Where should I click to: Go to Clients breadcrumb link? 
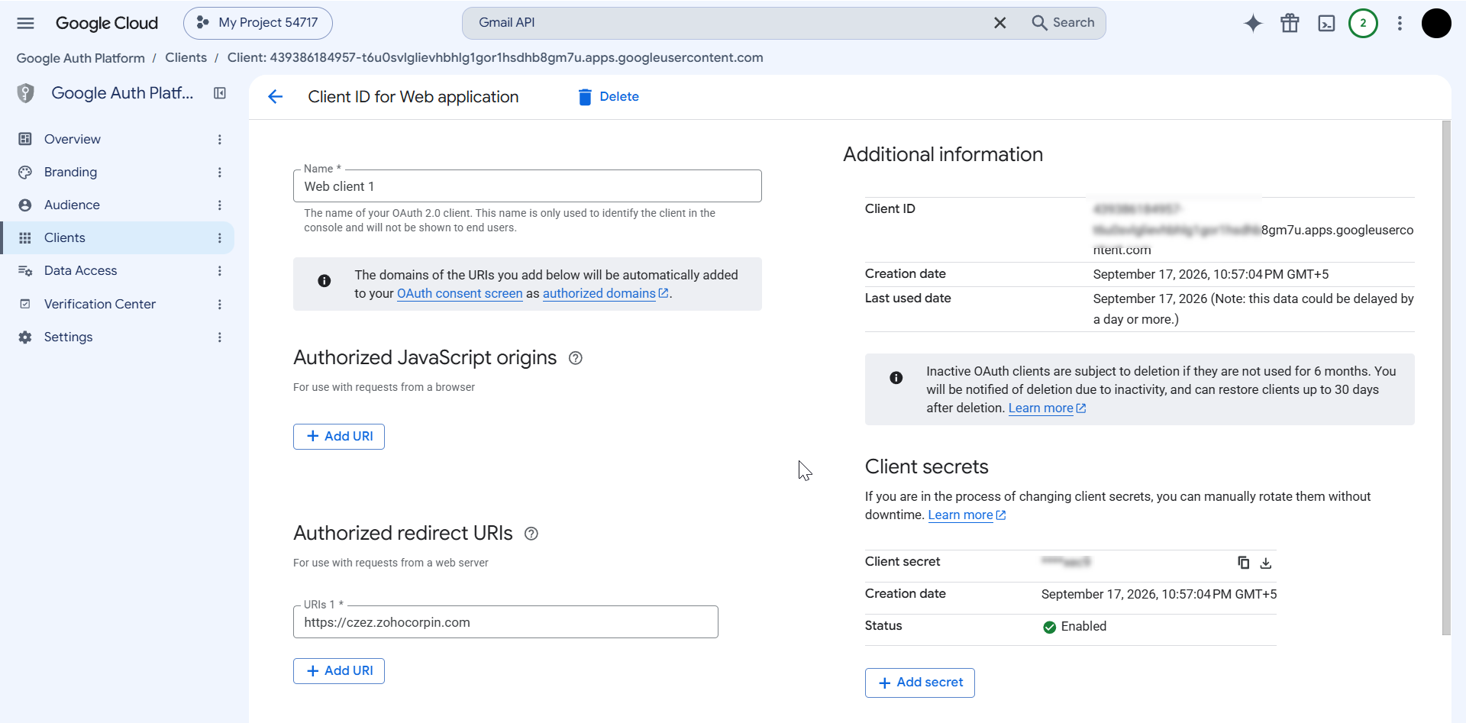(x=186, y=58)
